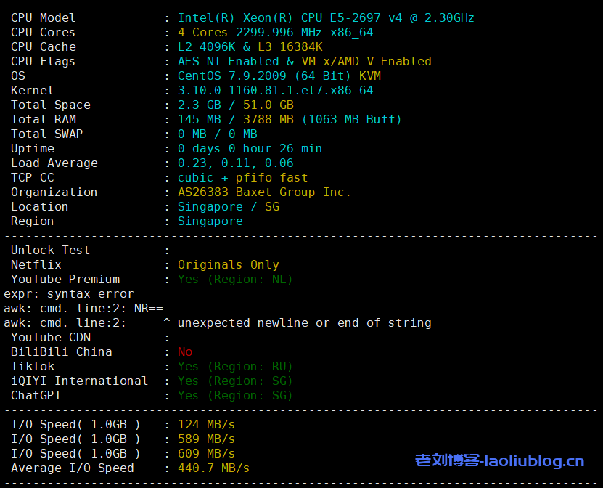Click the AS26383 Baxet Group Inc. text
The height and width of the screenshot is (488, 603).
tap(264, 192)
